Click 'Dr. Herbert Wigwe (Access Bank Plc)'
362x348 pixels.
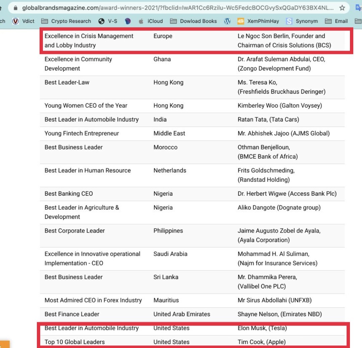point(287,194)
